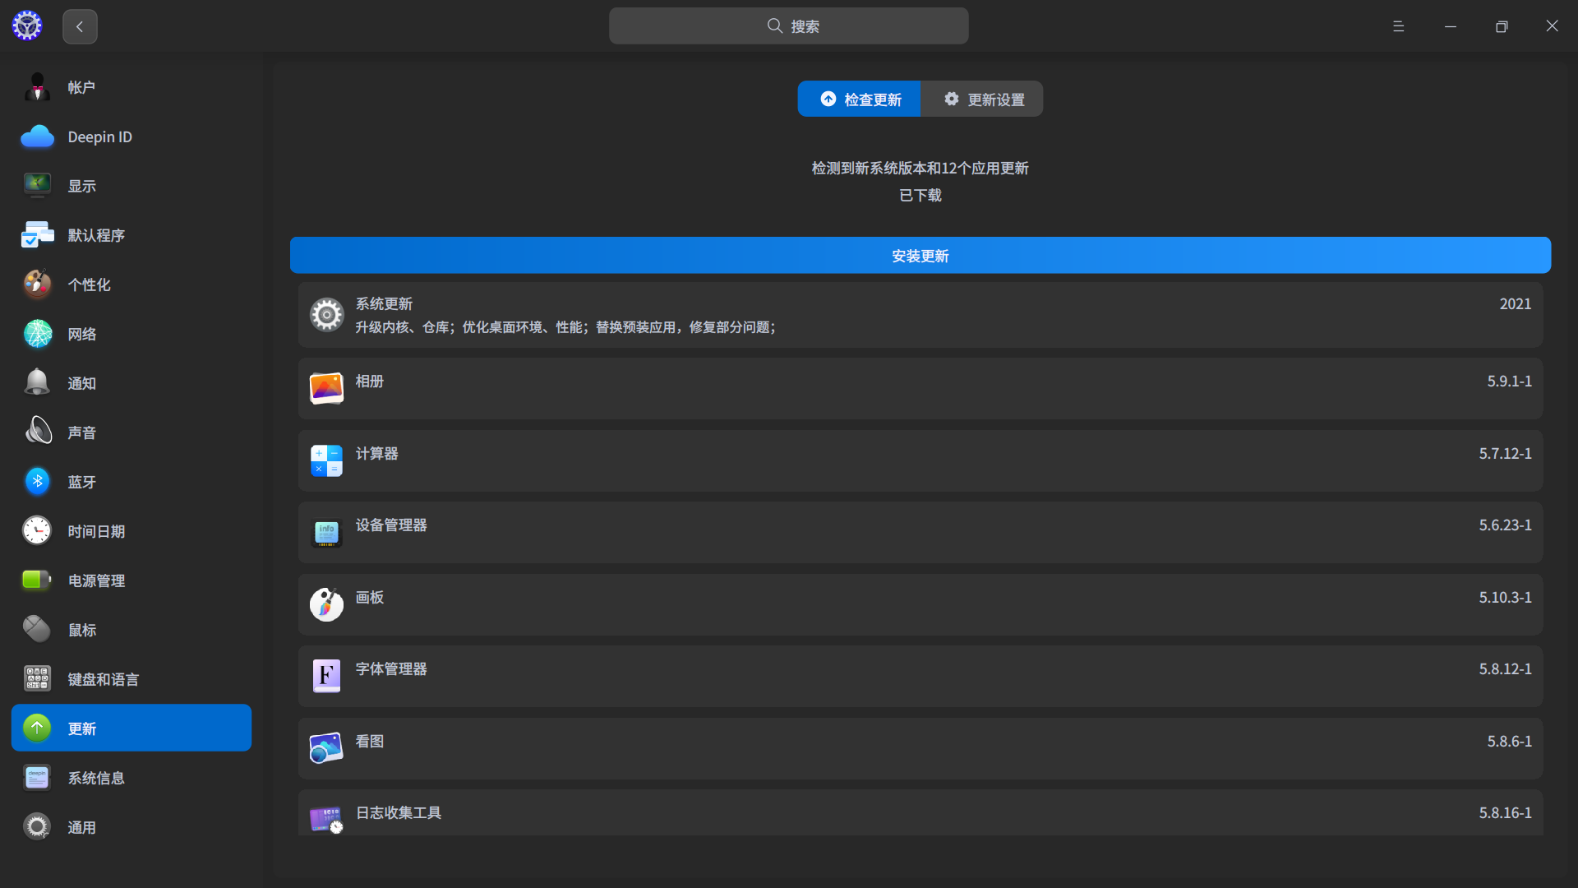Image resolution: width=1578 pixels, height=888 pixels.
Task: Open 蓝牙 Bluetooth settings
Action: tap(81, 482)
